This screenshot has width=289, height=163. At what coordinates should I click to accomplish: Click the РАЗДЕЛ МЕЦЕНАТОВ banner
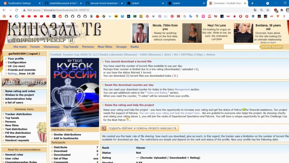click(x=24, y=82)
